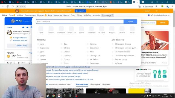This screenshot has width=175, height=98.
Task: Open the Рейтинг сайтов link
Action: [121, 59]
